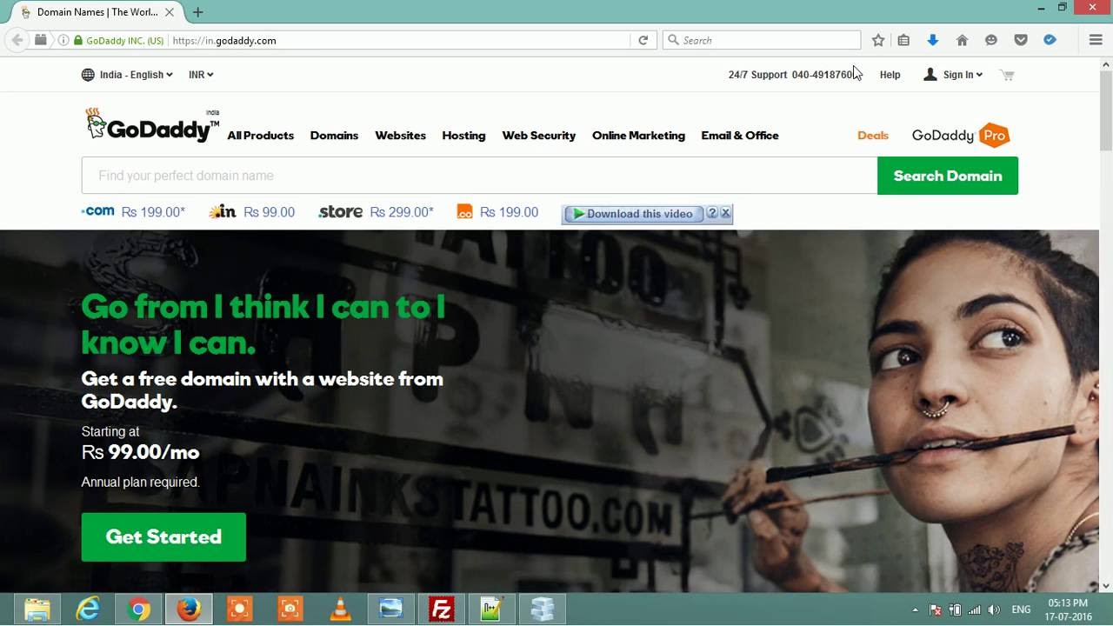Go to Firefox home page icon
The width and height of the screenshot is (1113, 626).
click(962, 40)
